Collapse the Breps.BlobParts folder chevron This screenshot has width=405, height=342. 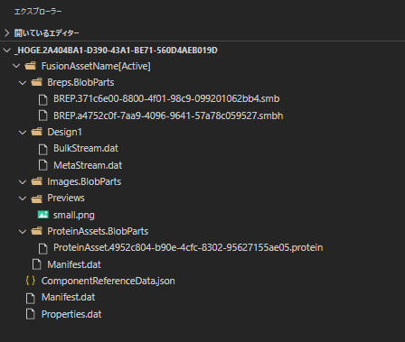point(23,82)
